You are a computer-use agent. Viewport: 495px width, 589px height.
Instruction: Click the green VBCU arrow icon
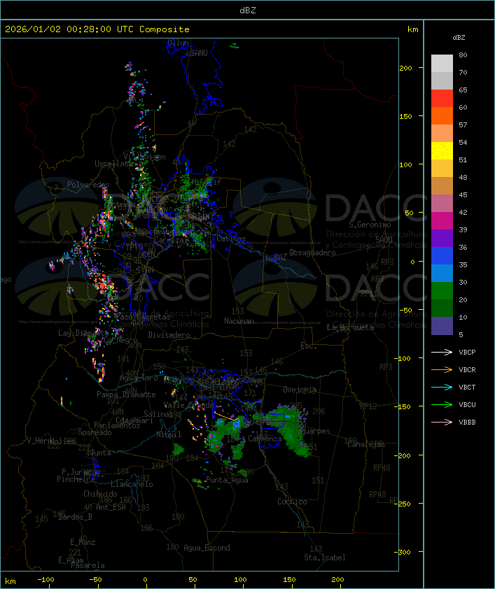point(442,404)
